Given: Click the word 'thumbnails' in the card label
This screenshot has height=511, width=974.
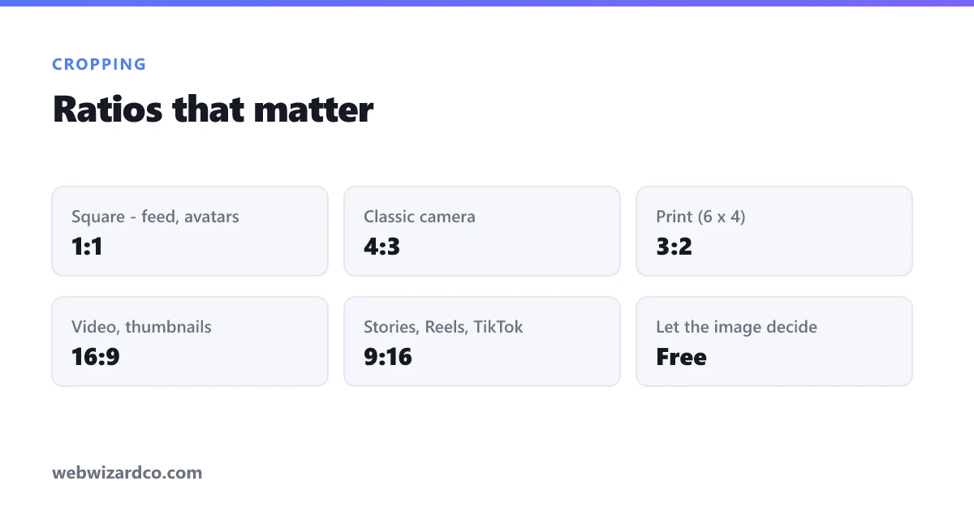Looking at the screenshot, I should 169,327.
